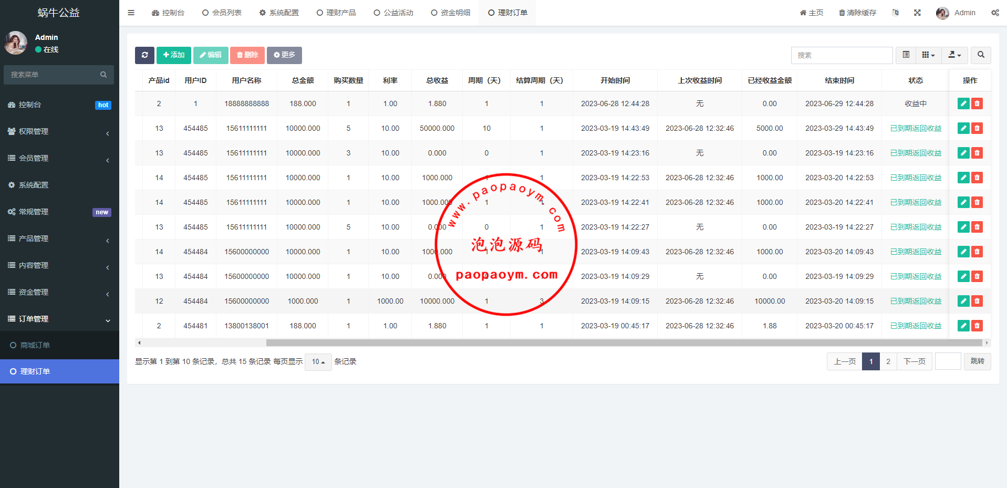Open the settings gears icon at top right

995,13
